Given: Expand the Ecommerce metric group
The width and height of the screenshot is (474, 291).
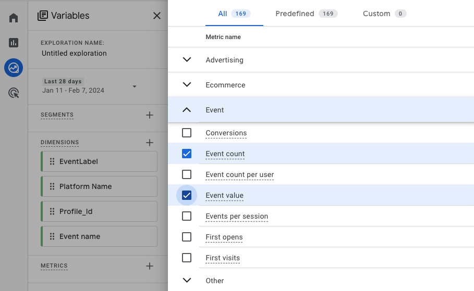Looking at the screenshot, I should [187, 85].
